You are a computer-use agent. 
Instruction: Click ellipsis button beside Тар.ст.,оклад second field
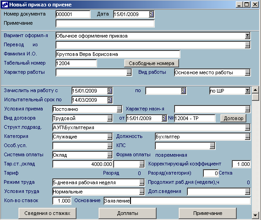(x=141, y=164)
